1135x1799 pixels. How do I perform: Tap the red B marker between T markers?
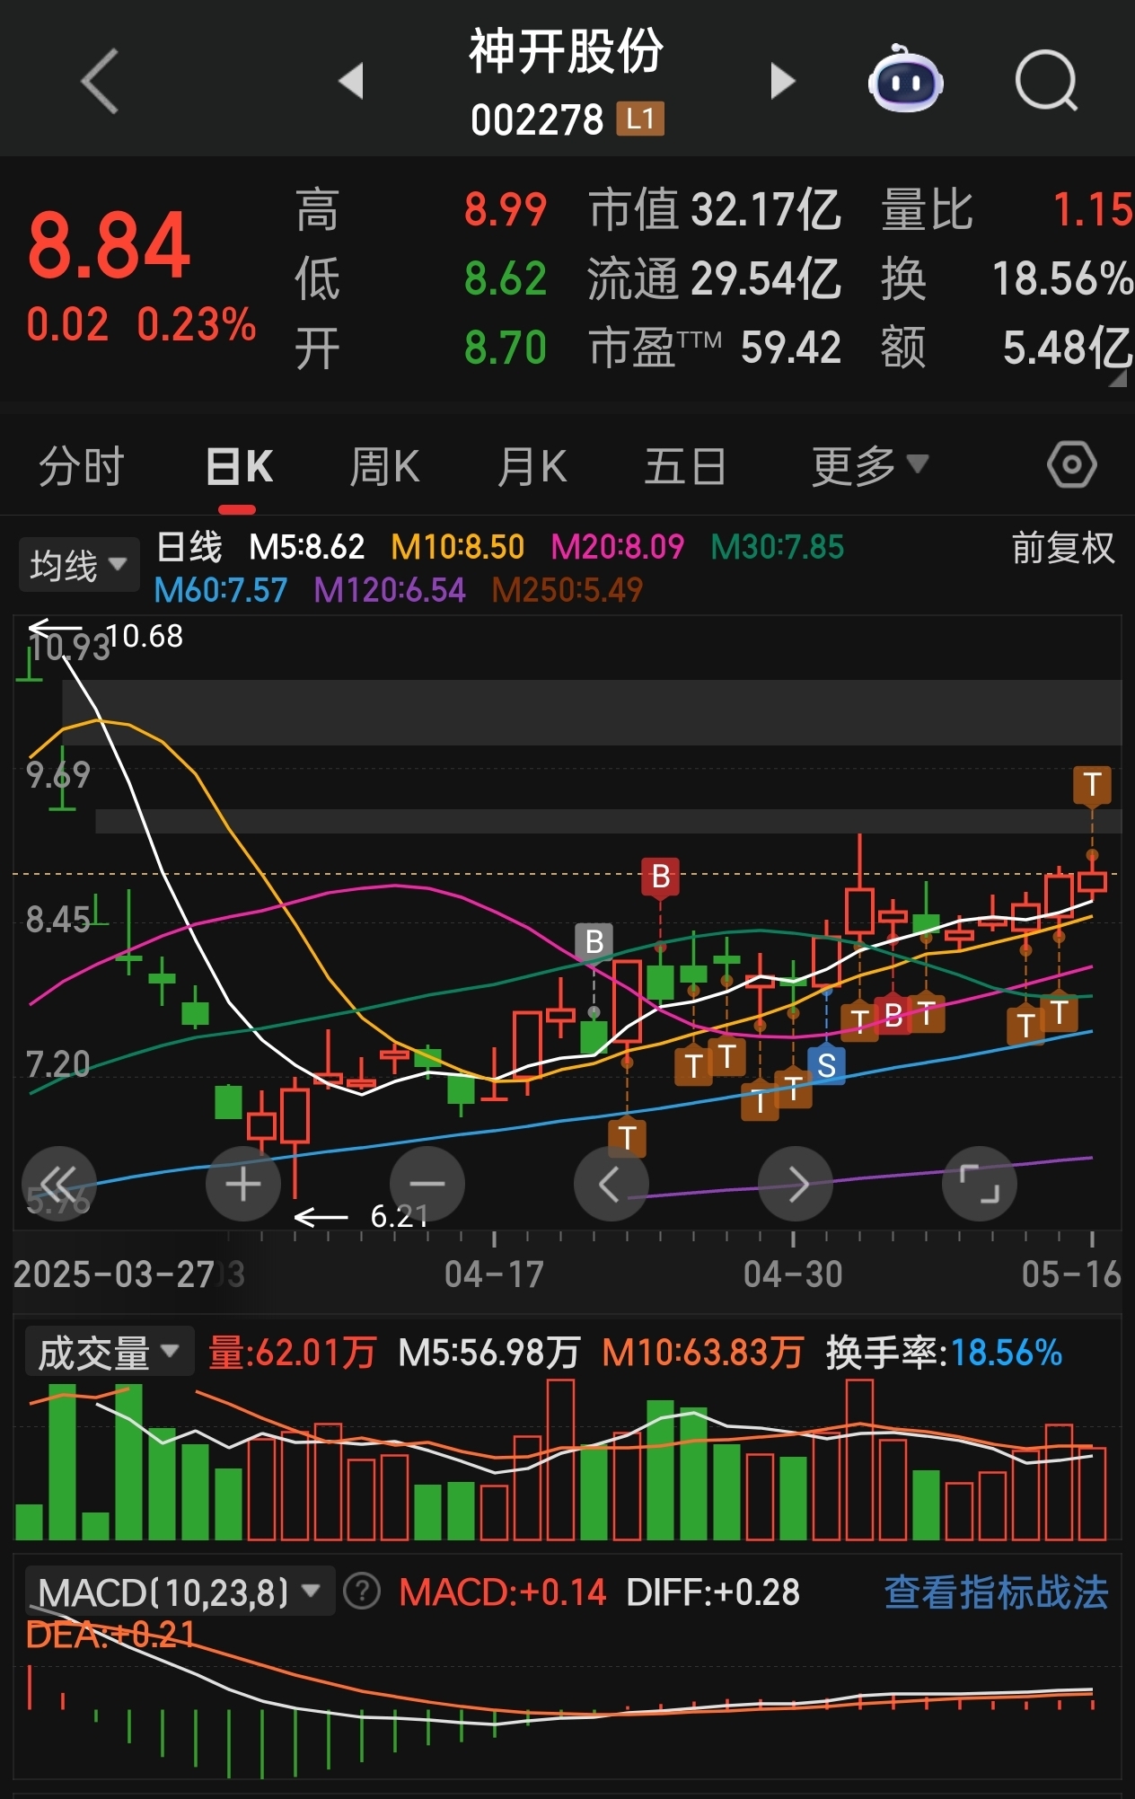[x=893, y=1016]
